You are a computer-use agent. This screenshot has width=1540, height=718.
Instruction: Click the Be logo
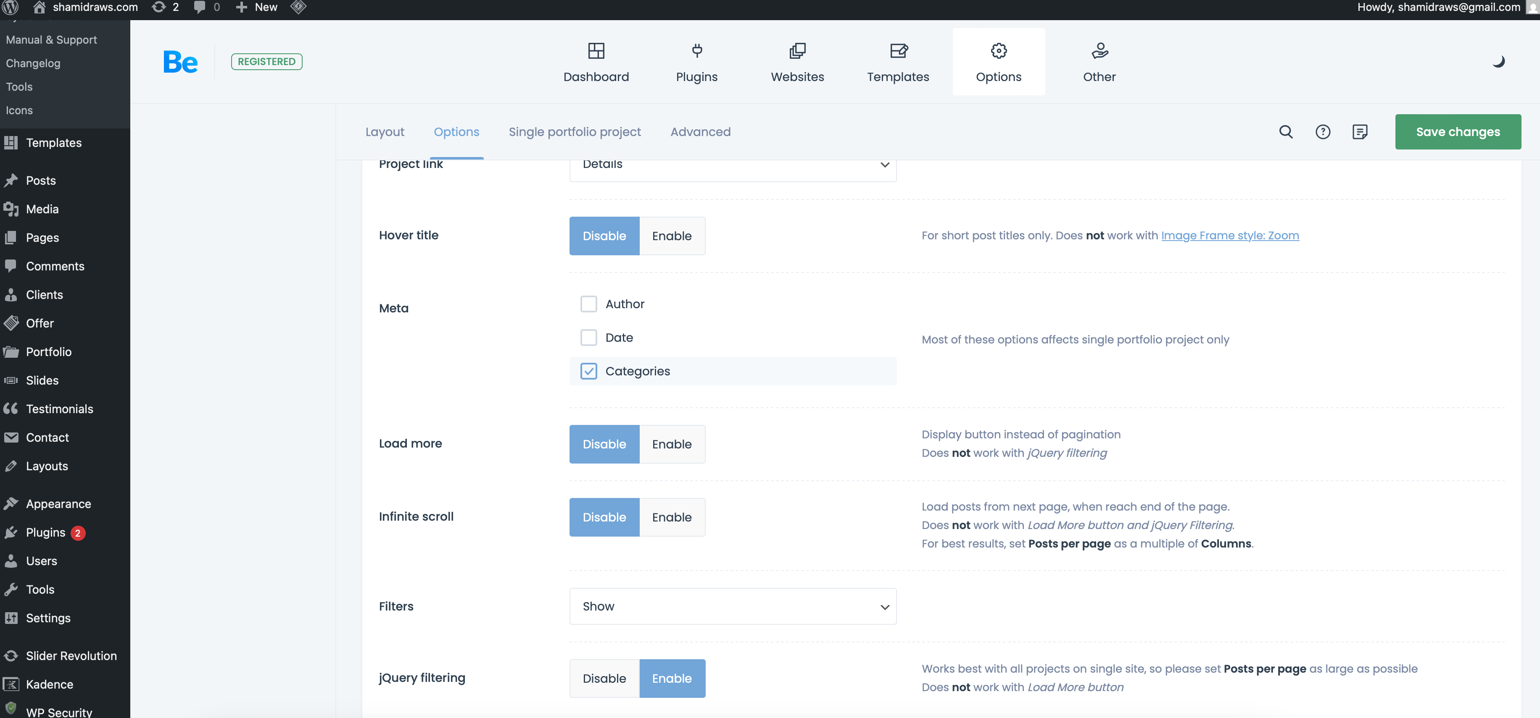pos(180,62)
